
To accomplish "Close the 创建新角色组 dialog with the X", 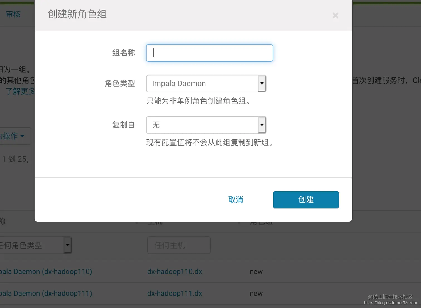I will click(335, 16).
